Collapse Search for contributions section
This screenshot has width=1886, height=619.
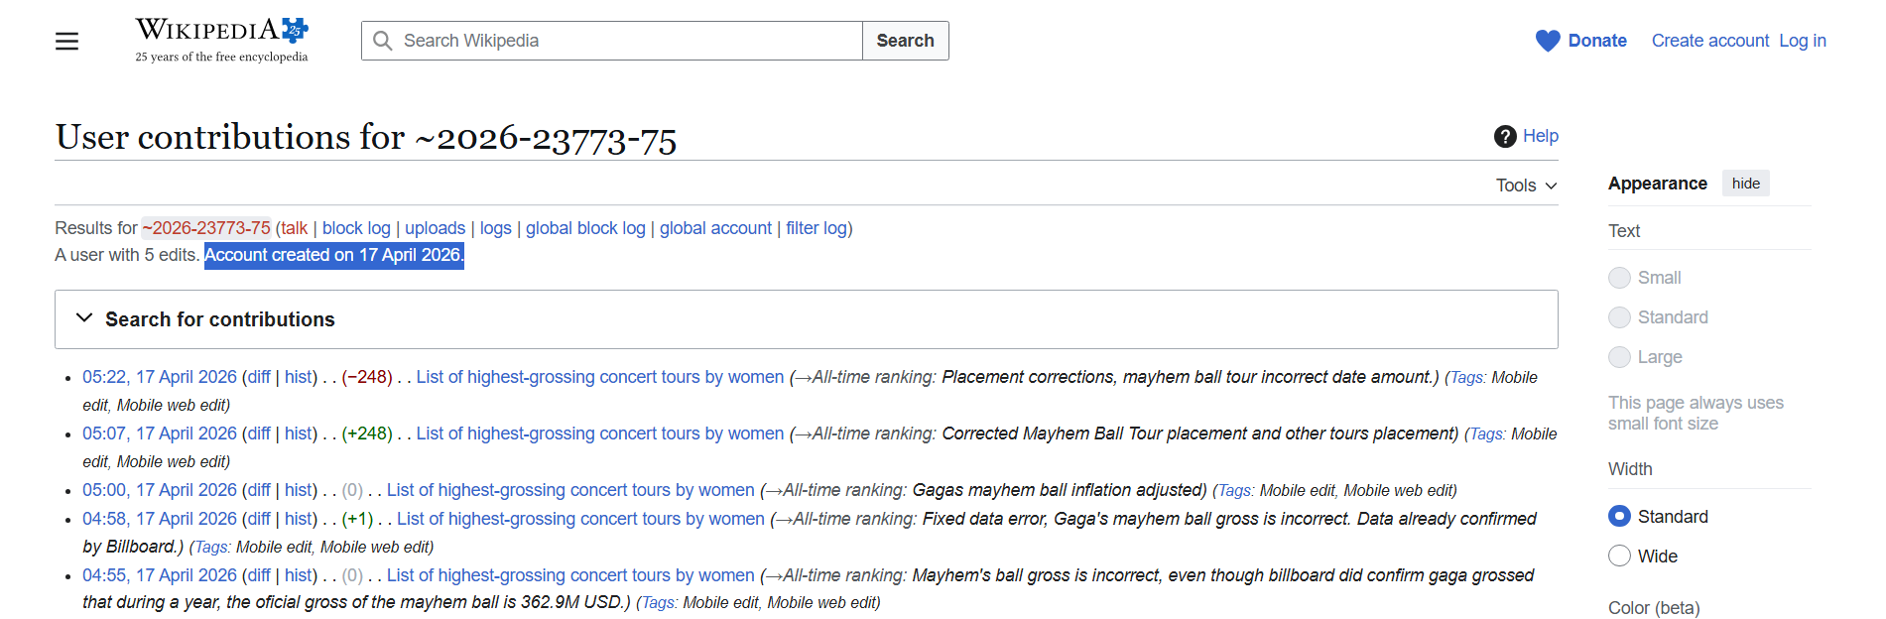[806, 319]
